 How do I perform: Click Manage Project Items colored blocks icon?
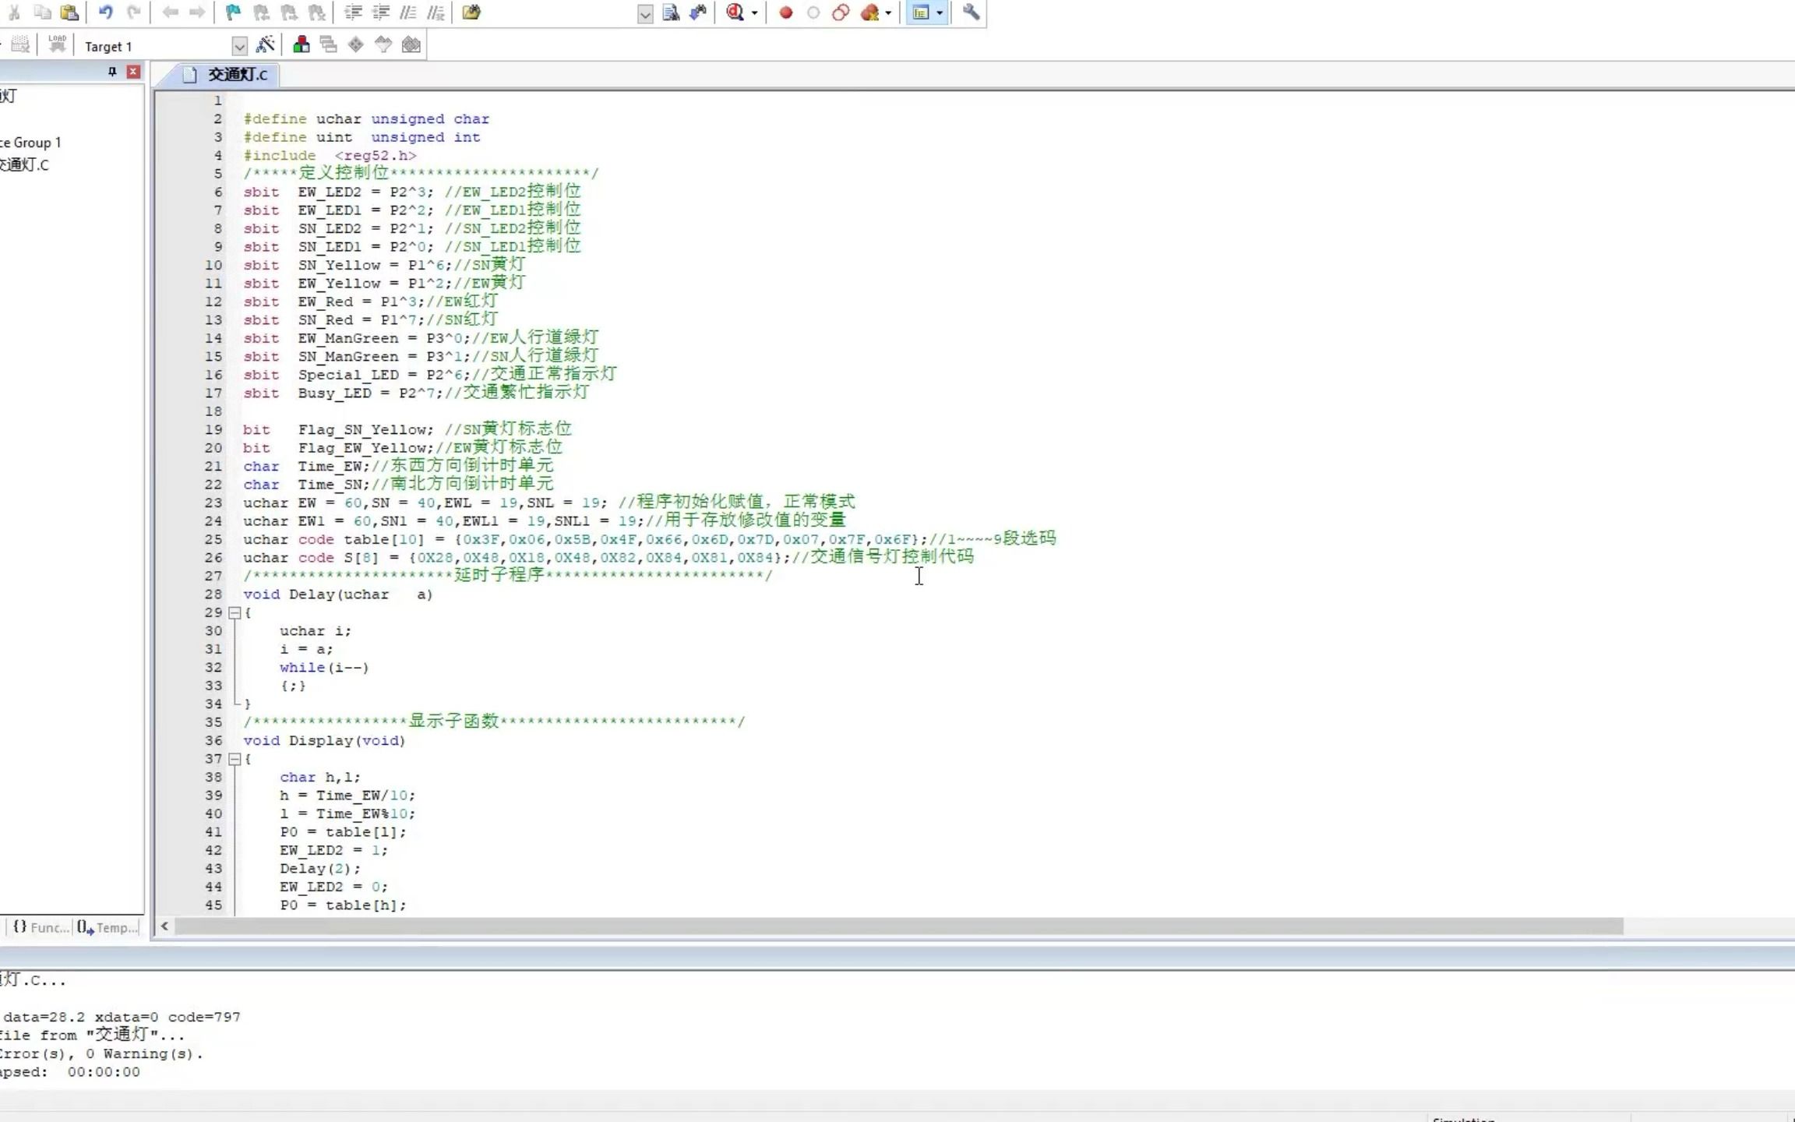(x=301, y=45)
